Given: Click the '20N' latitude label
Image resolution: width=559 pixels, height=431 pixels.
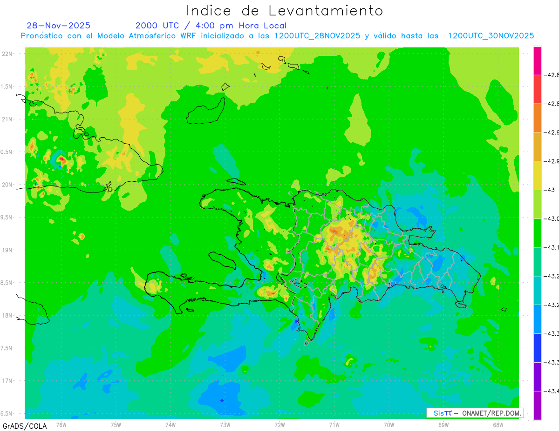Looking at the screenshot, I should [7, 185].
